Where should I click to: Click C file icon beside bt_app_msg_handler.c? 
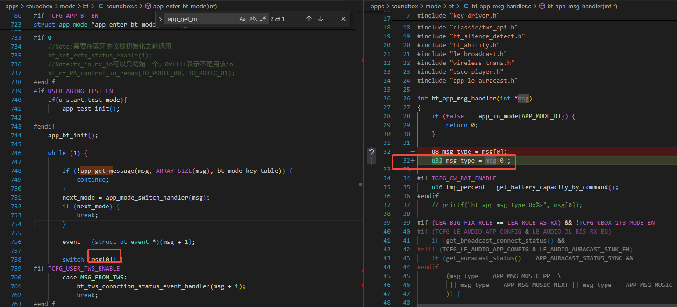[466, 7]
